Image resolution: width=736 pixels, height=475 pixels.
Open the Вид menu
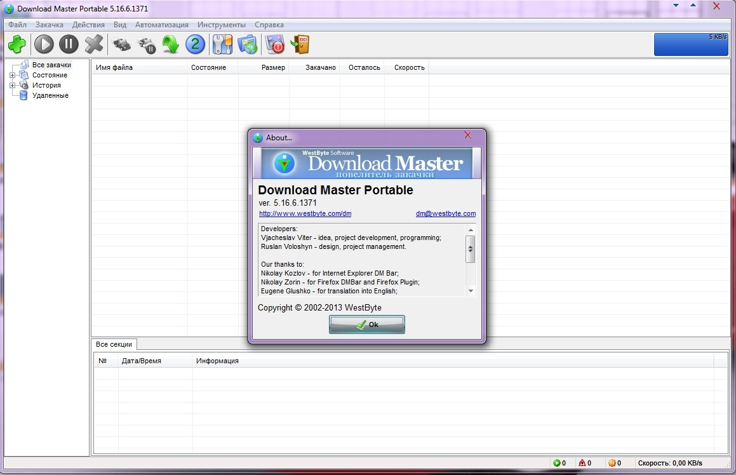pyautogui.click(x=119, y=25)
